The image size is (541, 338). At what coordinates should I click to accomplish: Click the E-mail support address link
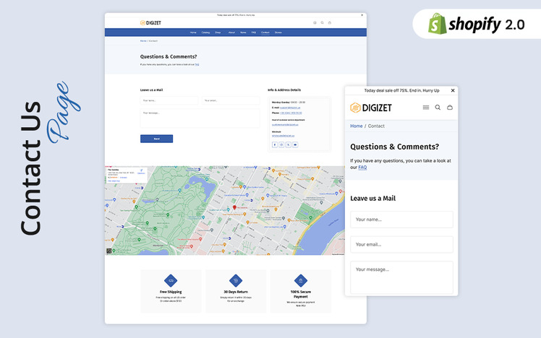click(290, 108)
